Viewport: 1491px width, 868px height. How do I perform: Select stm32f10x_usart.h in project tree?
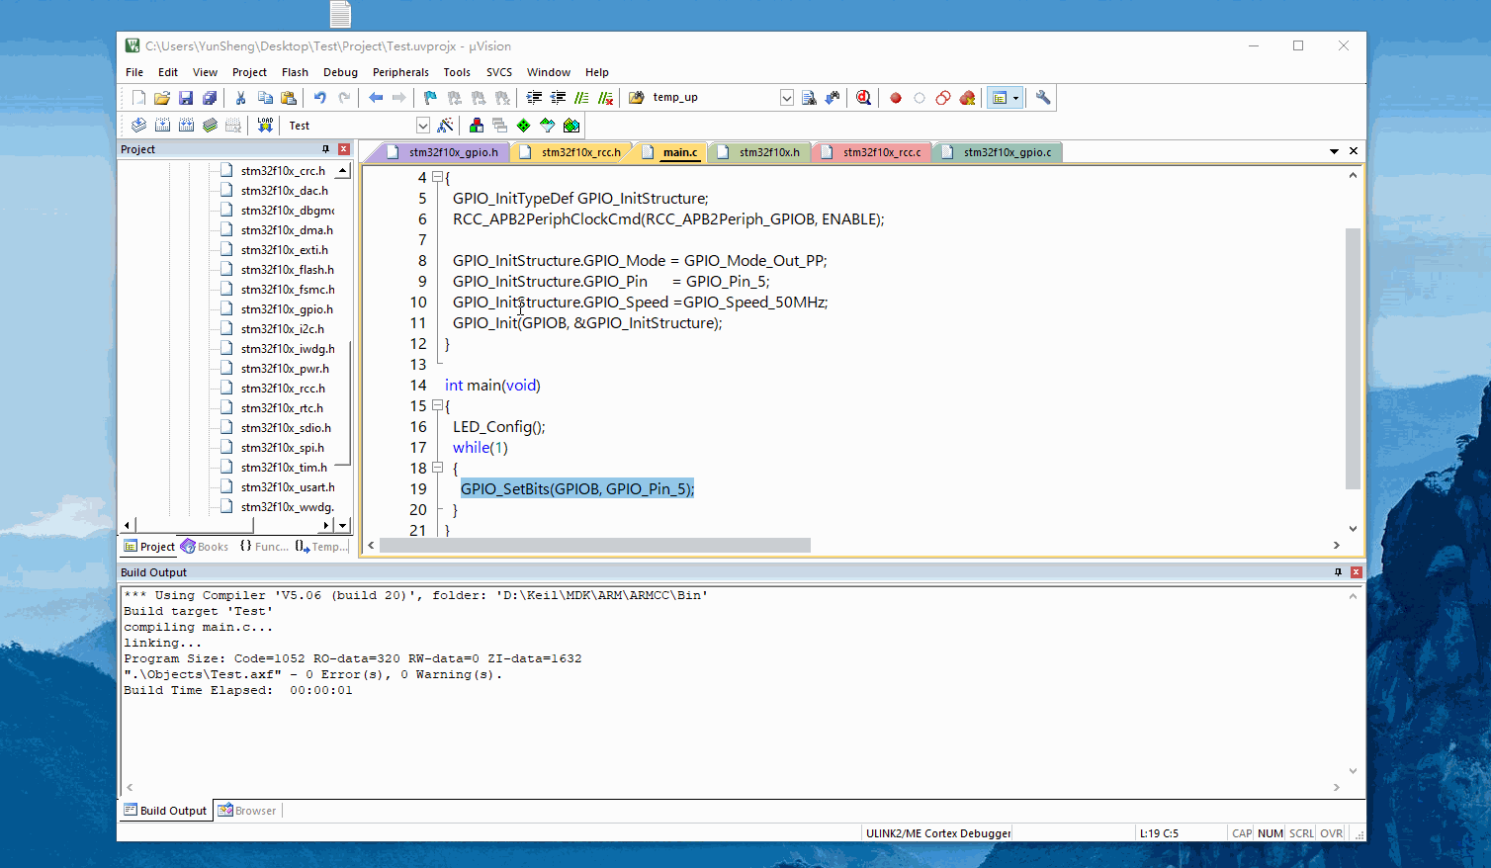click(x=288, y=487)
